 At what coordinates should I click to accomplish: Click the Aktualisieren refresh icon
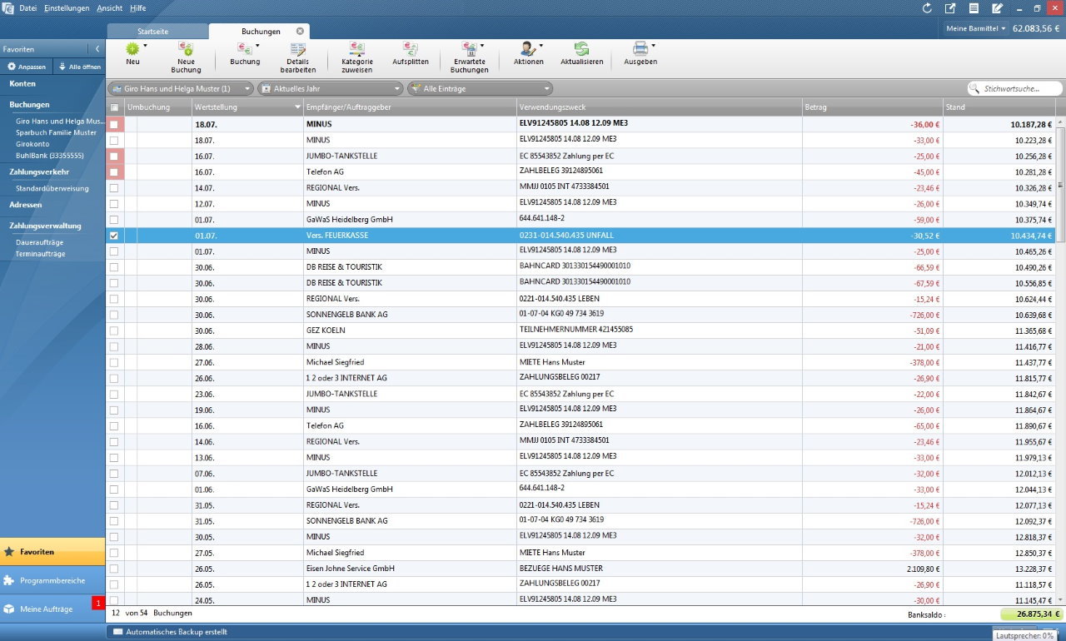[x=581, y=51]
